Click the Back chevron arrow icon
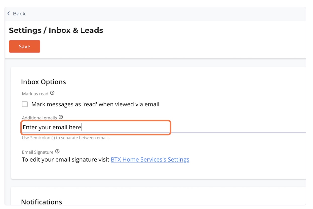 9,14
